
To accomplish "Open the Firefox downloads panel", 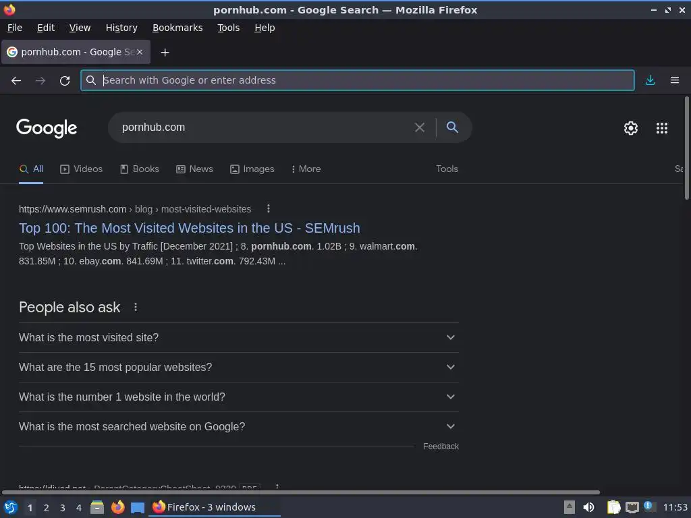I will click(650, 80).
